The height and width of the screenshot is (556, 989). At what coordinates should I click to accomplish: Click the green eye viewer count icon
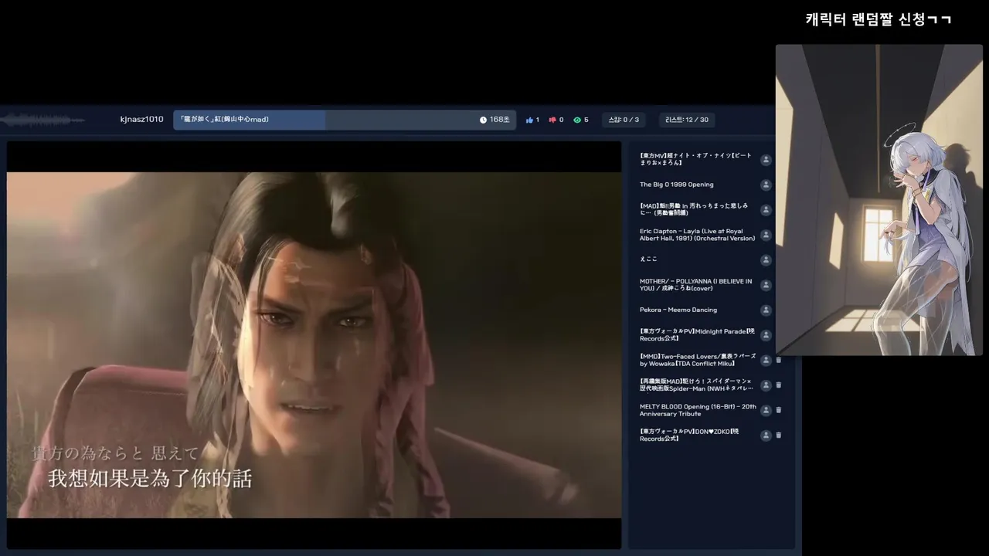(x=576, y=120)
